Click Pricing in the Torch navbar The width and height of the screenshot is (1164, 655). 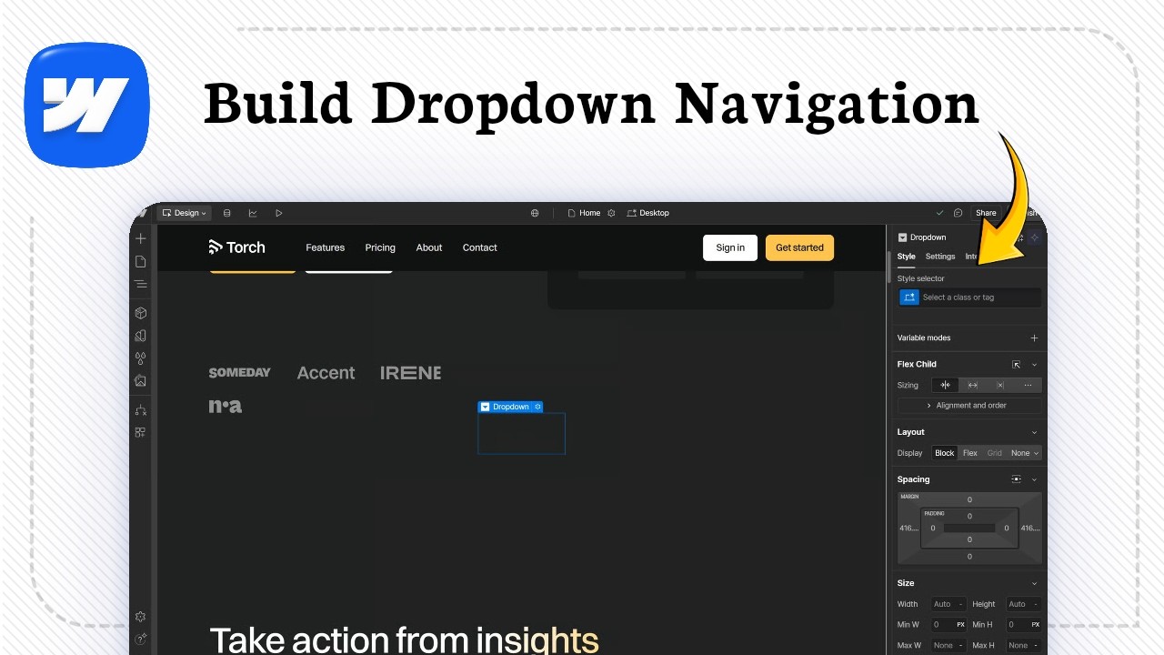(x=380, y=247)
